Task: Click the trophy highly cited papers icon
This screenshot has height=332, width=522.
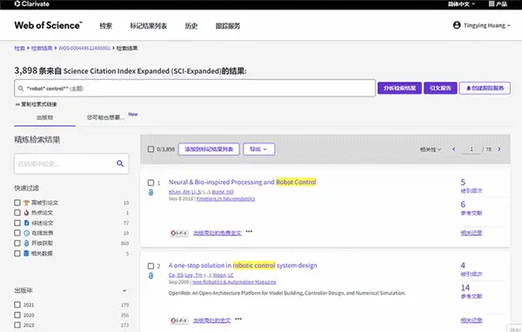Action: point(27,203)
